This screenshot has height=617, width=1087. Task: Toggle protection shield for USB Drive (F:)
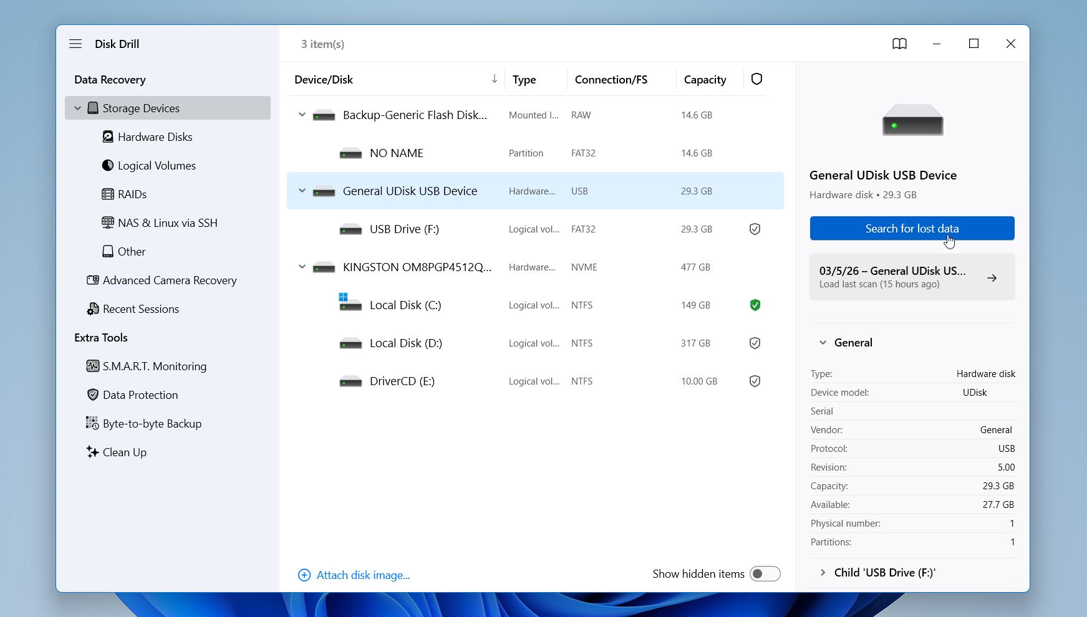755,229
